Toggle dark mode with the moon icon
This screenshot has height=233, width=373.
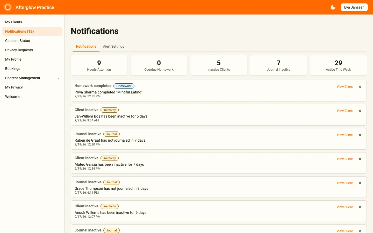tap(333, 7)
